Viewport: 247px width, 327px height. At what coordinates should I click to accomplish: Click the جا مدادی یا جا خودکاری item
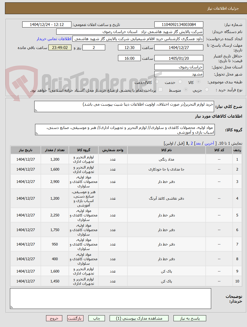[x=166, y=169]
